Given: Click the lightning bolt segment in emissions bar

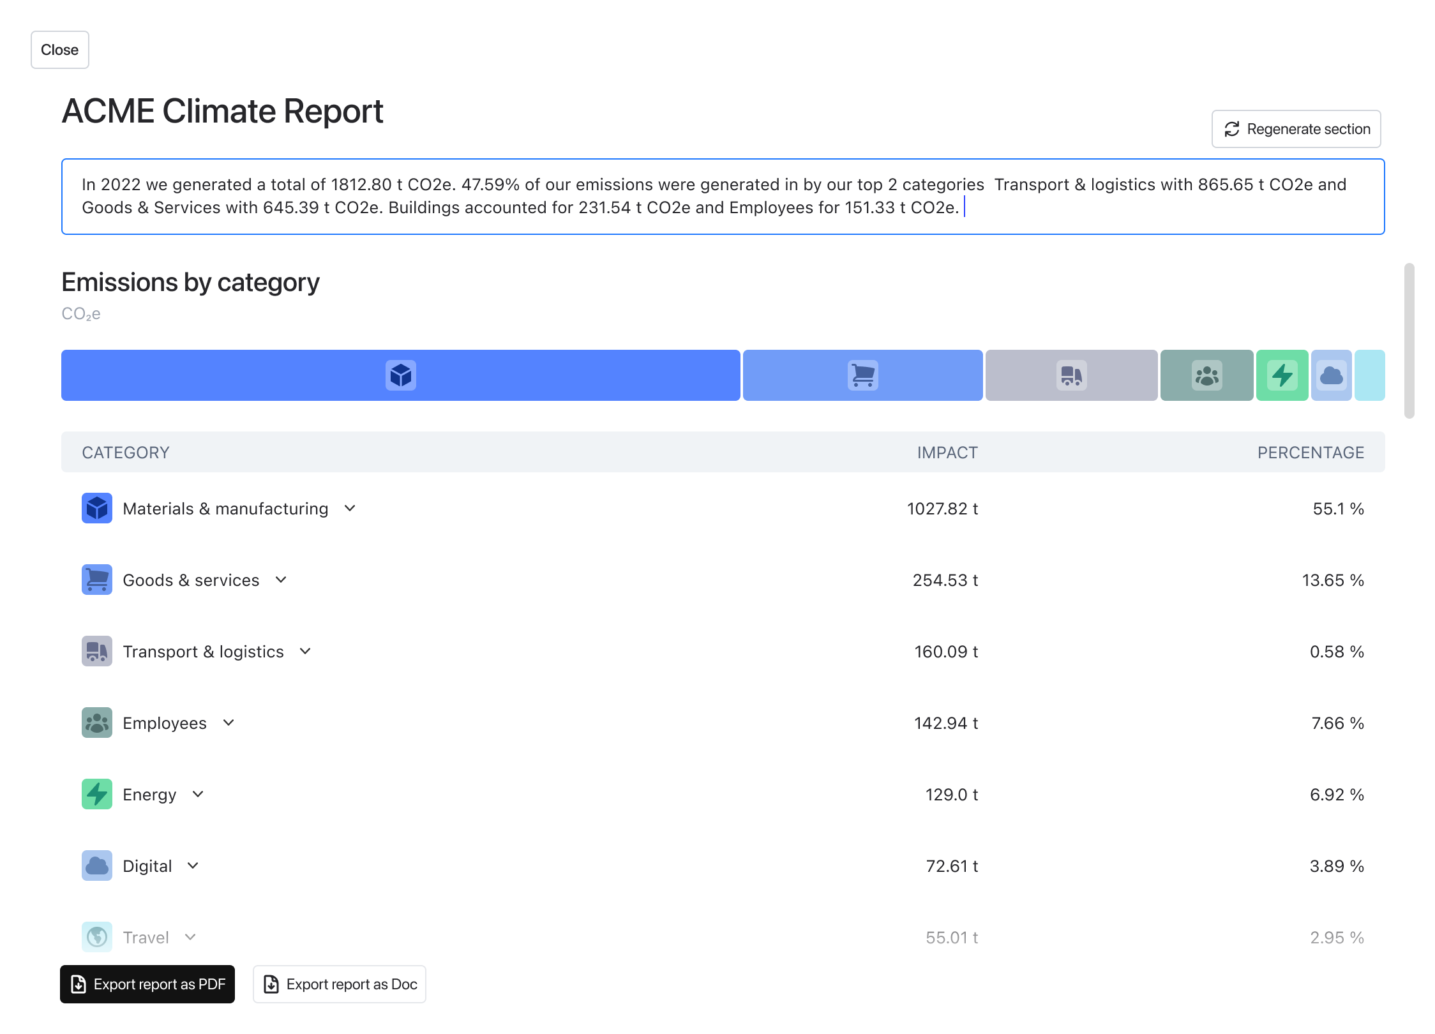Looking at the screenshot, I should tap(1282, 375).
